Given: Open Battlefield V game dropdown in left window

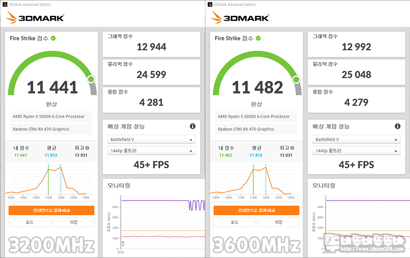Looking at the screenshot, I should 151,139.
